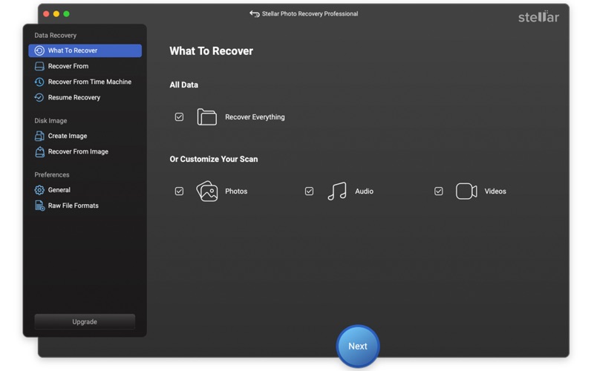Close the window with red button

46,14
